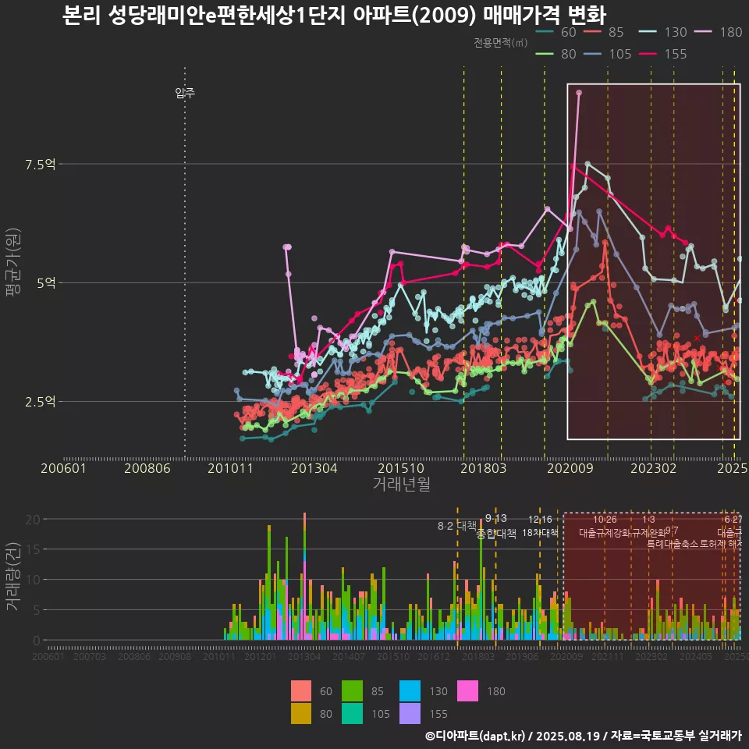Click the mustard 80 bar legend swatch

[301, 713]
